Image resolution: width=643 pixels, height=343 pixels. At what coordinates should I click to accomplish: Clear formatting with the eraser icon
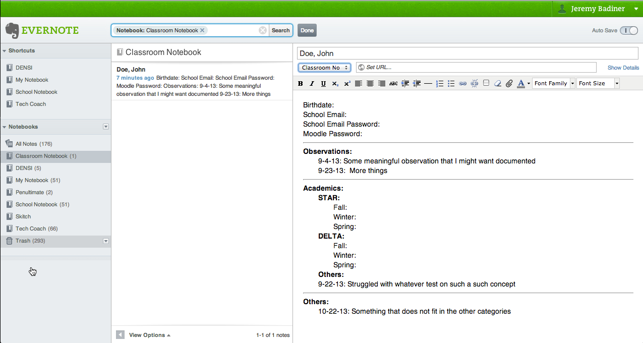[x=497, y=84]
